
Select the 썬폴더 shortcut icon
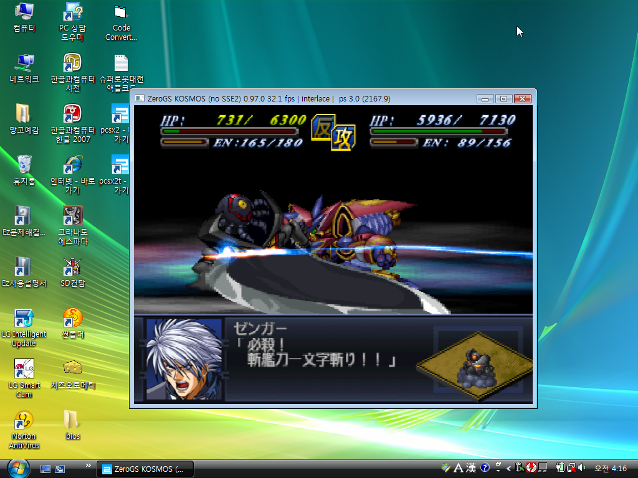click(x=72, y=324)
